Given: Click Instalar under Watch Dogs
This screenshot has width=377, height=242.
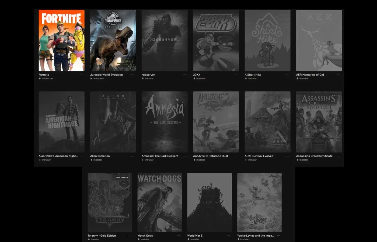Looking at the screenshot, I should click(143, 239).
